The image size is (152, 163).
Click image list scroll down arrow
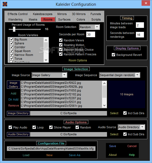(x=105, y=105)
